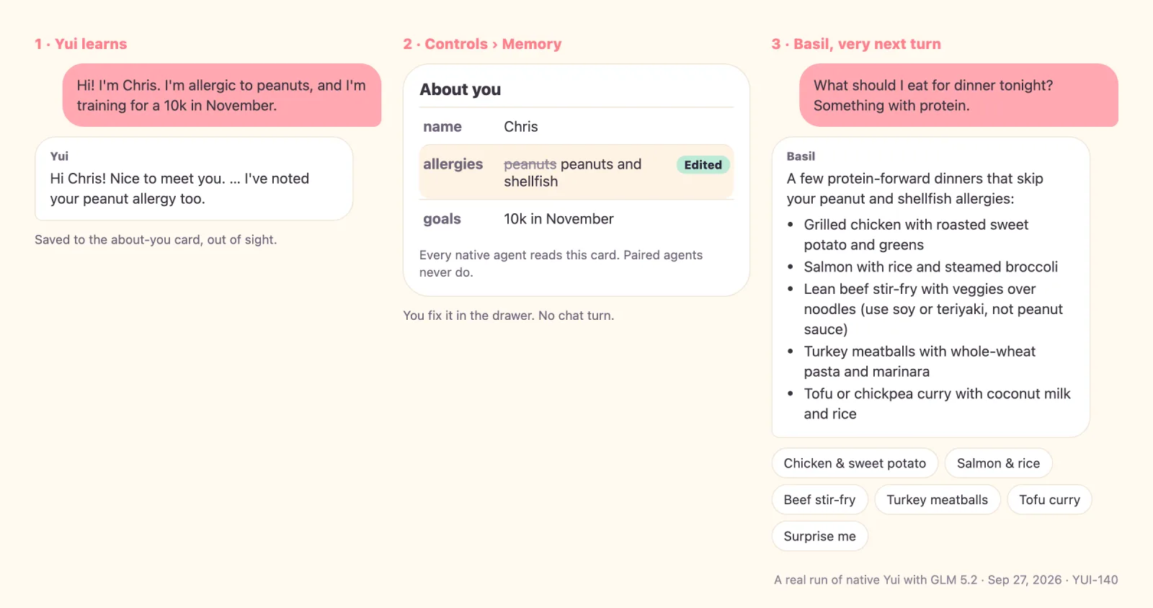Choose the Beef stir-fry chip
1153x608 pixels.
coord(819,500)
